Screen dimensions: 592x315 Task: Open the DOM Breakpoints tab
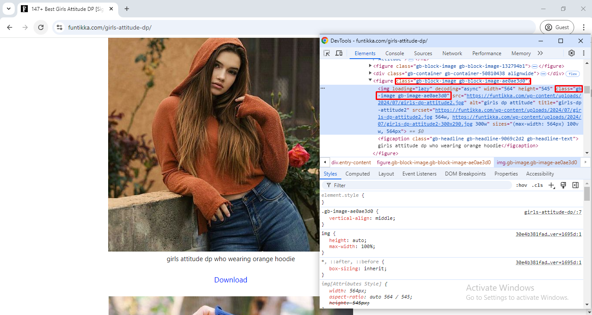pos(465,174)
